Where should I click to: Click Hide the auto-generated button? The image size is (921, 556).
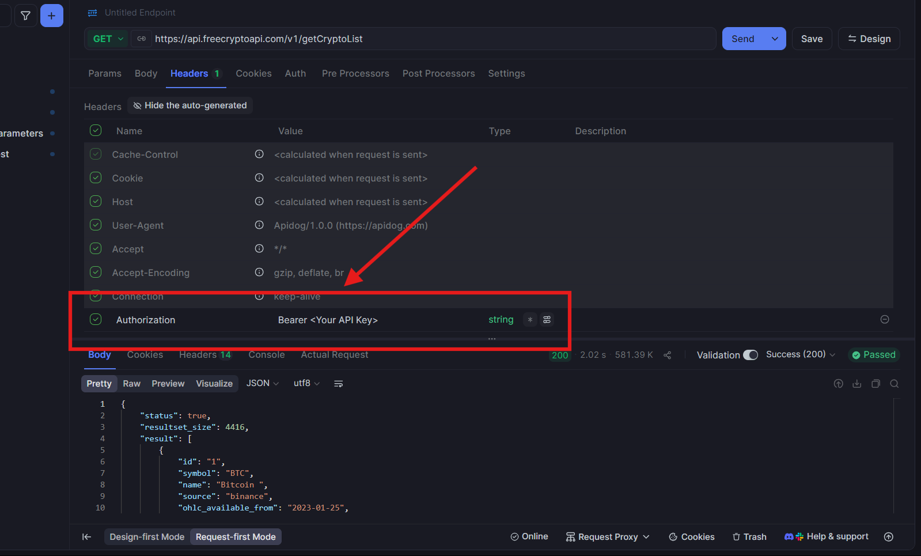click(x=190, y=105)
